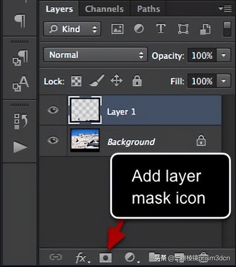Select the Layer 1 thumbnail
The height and width of the screenshot is (267, 236).
tap(85, 110)
